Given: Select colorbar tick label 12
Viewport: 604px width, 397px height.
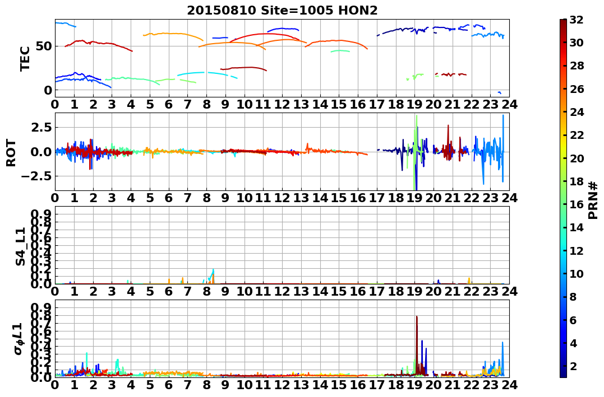Looking at the screenshot, I should [x=577, y=250].
